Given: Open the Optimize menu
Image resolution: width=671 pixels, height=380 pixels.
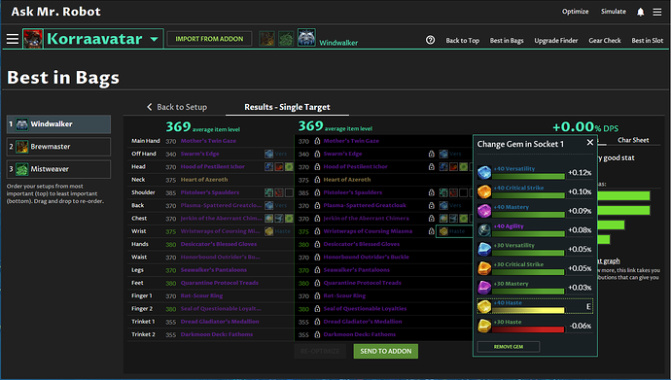Looking at the screenshot, I should click(x=575, y=12).
